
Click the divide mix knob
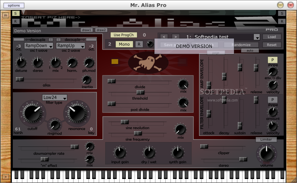[x=183, y=84]
